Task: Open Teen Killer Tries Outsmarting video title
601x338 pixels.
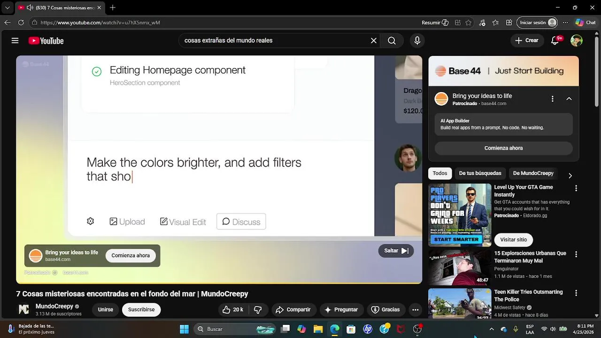Action: tap(528, 296)
